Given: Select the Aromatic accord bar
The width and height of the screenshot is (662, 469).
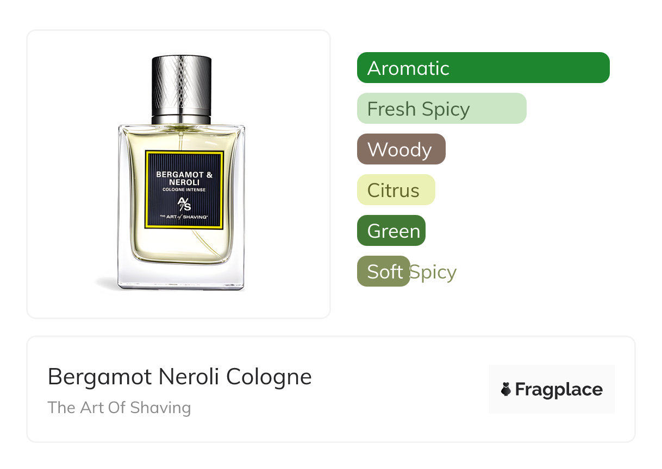Looking at the screenshot, I should pyautogui.click(x=483, y=68).
